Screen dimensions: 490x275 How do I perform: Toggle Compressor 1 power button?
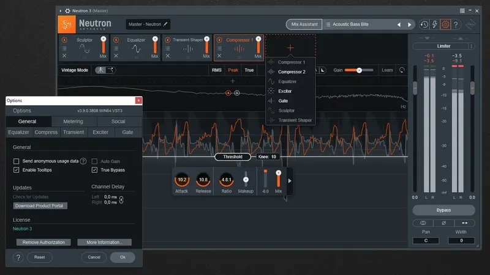coord(219,40)
